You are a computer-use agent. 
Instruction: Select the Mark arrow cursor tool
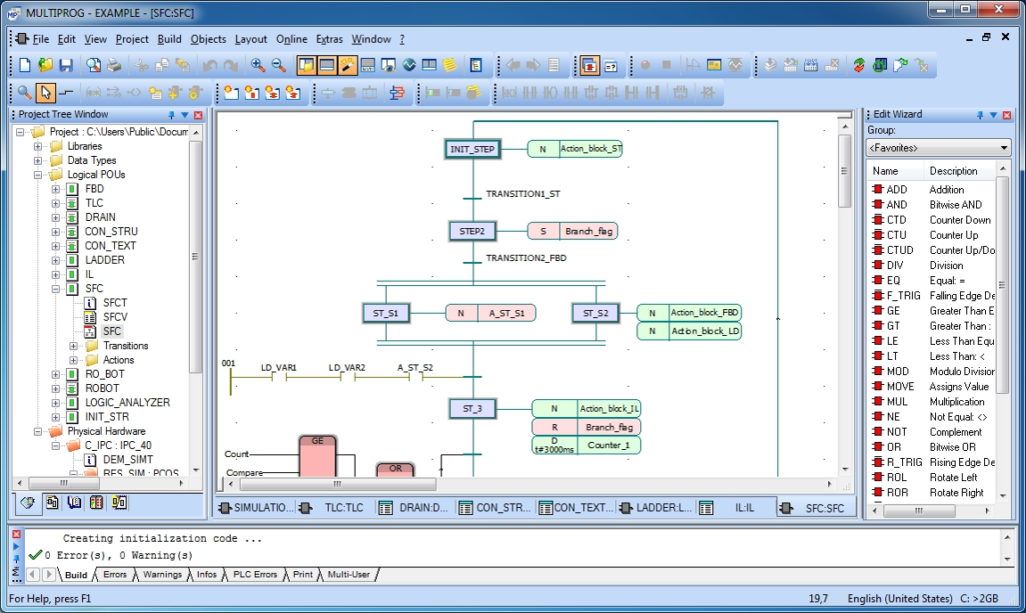[45, 93]
